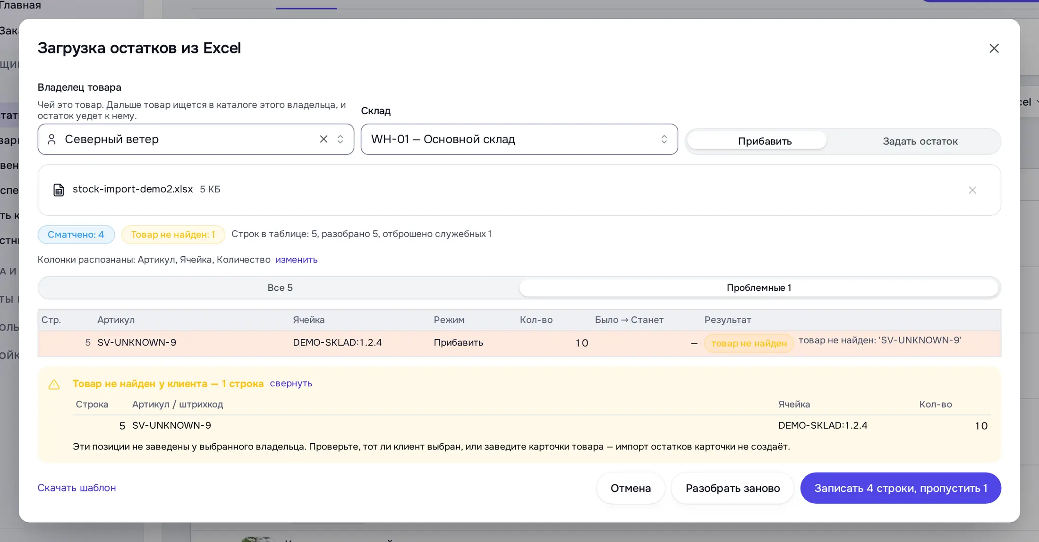Switch to Задать остаток mode
Viewport: 1039px width, 542px height.
tap(920, 141)
